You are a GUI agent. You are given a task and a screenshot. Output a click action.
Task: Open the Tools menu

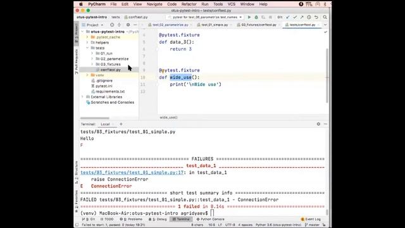(218, 4)
